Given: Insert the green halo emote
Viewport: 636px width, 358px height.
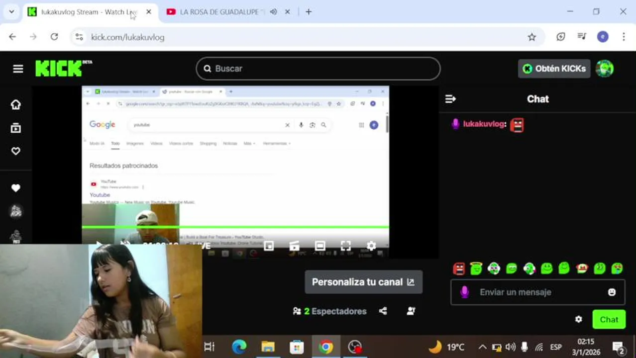Looking at the screenshot, I should coord(476,268).
